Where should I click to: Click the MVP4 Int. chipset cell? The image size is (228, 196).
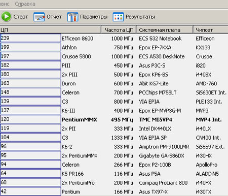pos(209,120)
